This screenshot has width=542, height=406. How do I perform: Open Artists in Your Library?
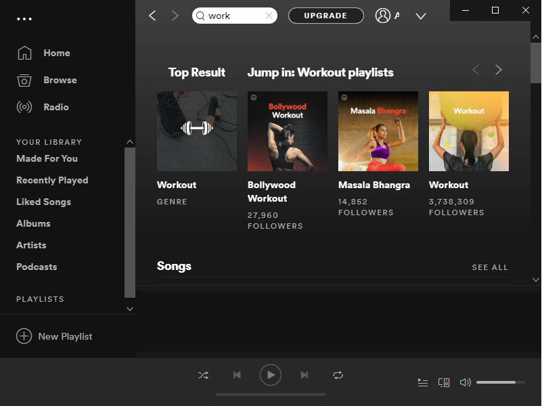tap(31, 246)
